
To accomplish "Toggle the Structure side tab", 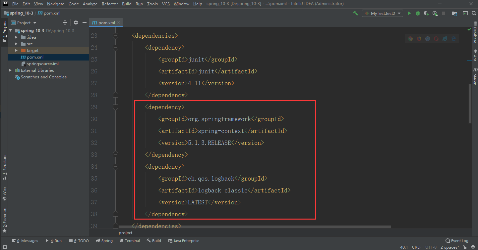I will [x=4, y=167].
